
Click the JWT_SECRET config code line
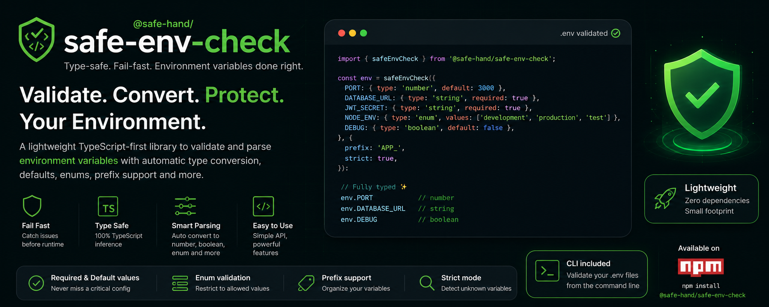click(x=438, y=108)
